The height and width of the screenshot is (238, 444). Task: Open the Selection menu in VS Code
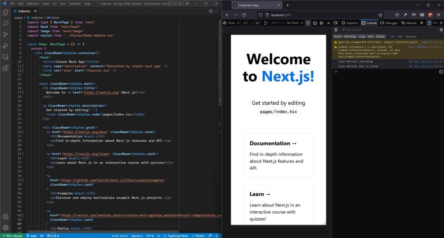[x=33, y=3]
